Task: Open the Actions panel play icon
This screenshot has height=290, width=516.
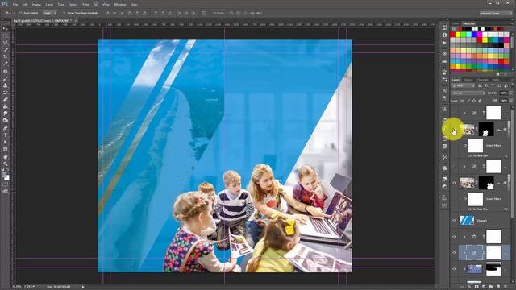Action: coord(444,43)
